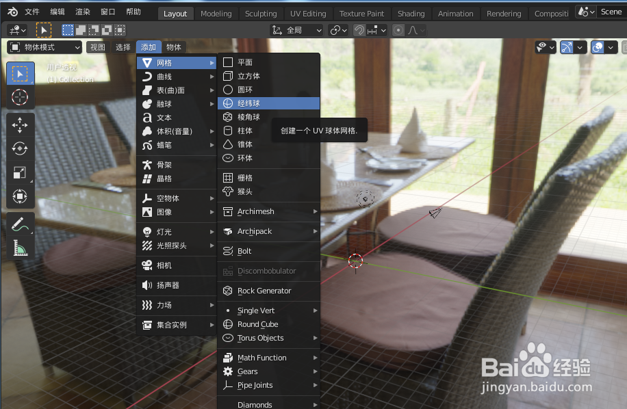Select the Move tool in the toolbar
627x409 pixels.
coord(19,124)
